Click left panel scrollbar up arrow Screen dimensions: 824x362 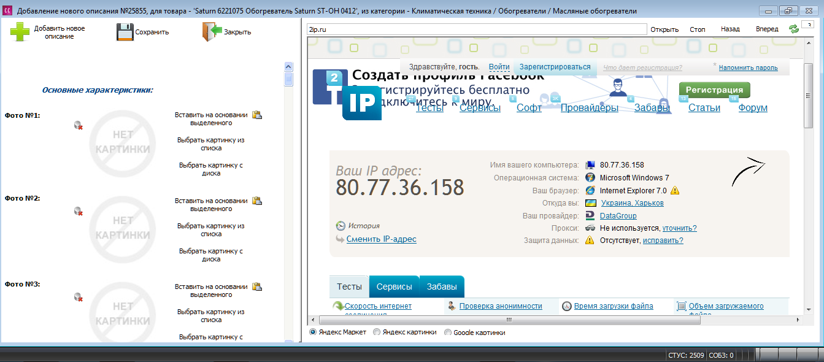point(288,66)
